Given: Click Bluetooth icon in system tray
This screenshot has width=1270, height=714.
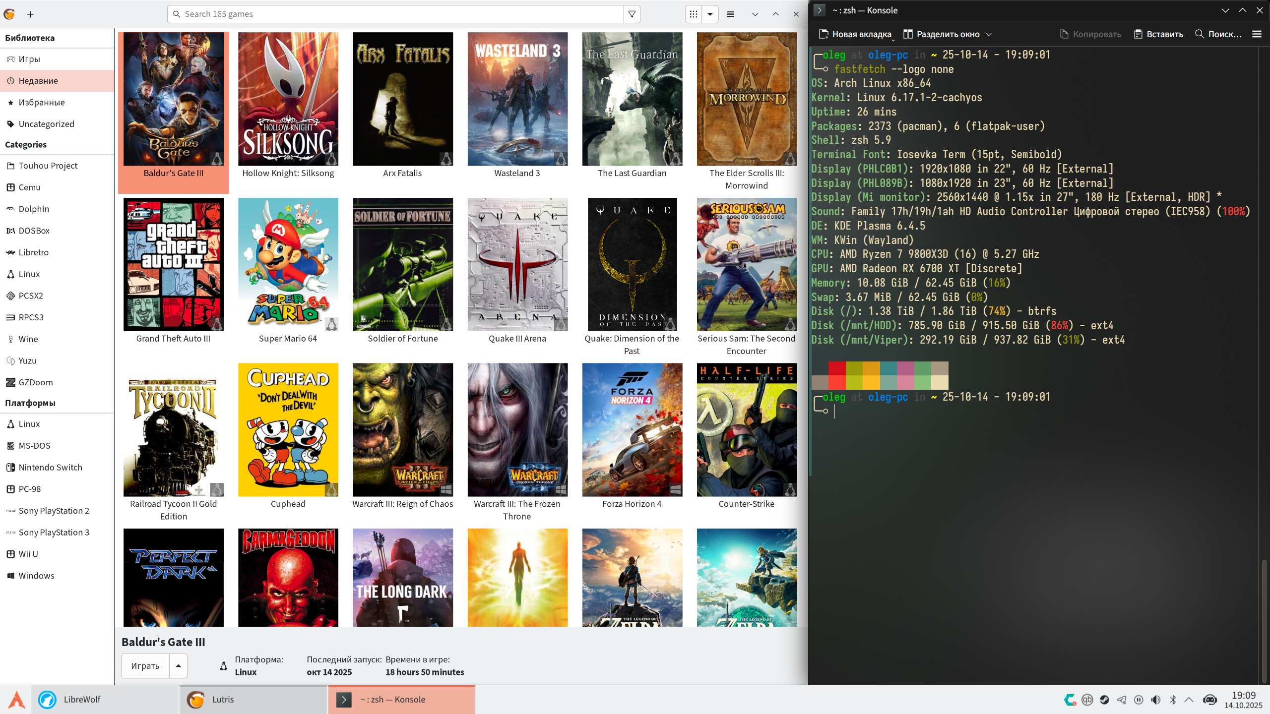Looking at the screenshot, I should coord(1173,700).
